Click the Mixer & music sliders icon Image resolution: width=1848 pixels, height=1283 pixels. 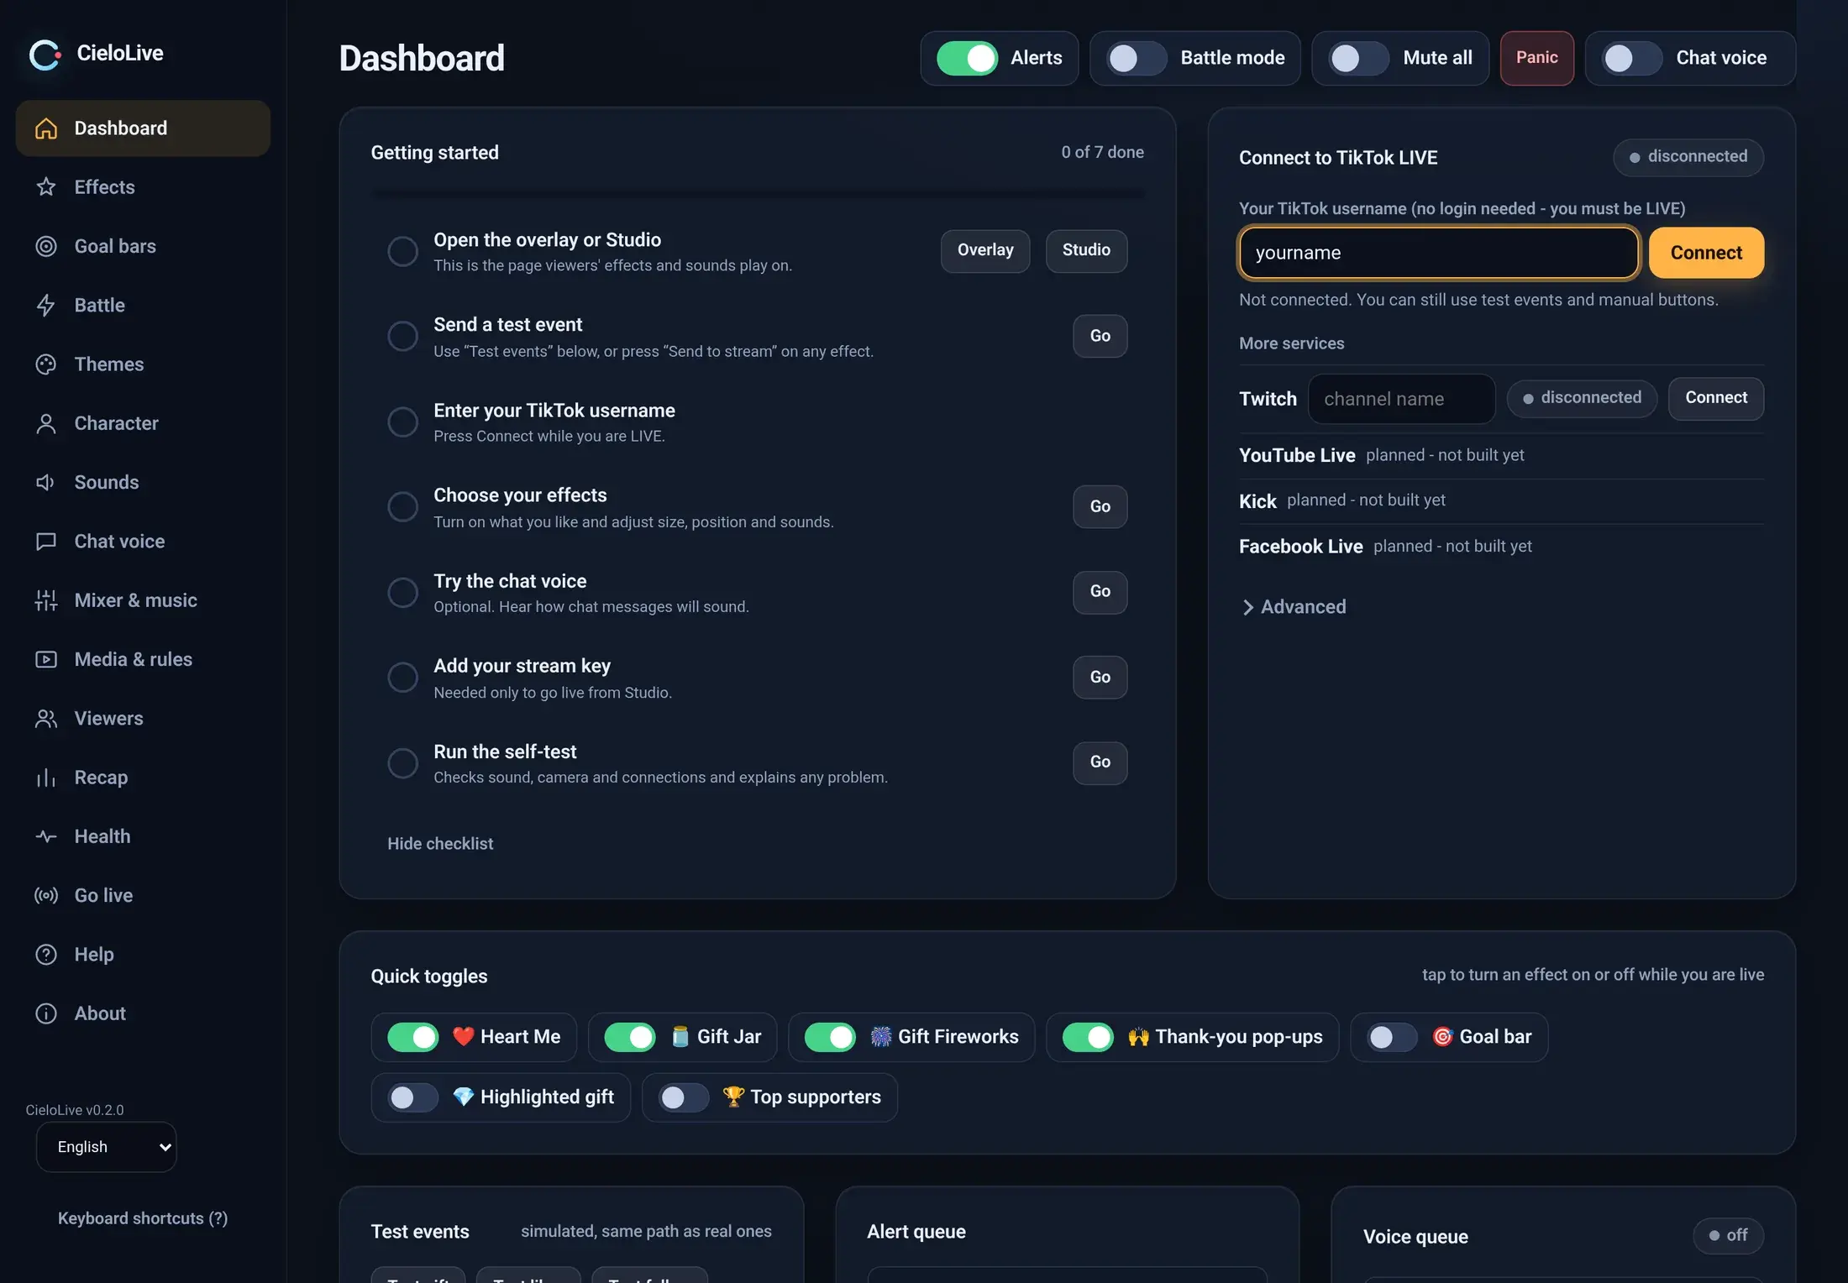click(46, 600)
